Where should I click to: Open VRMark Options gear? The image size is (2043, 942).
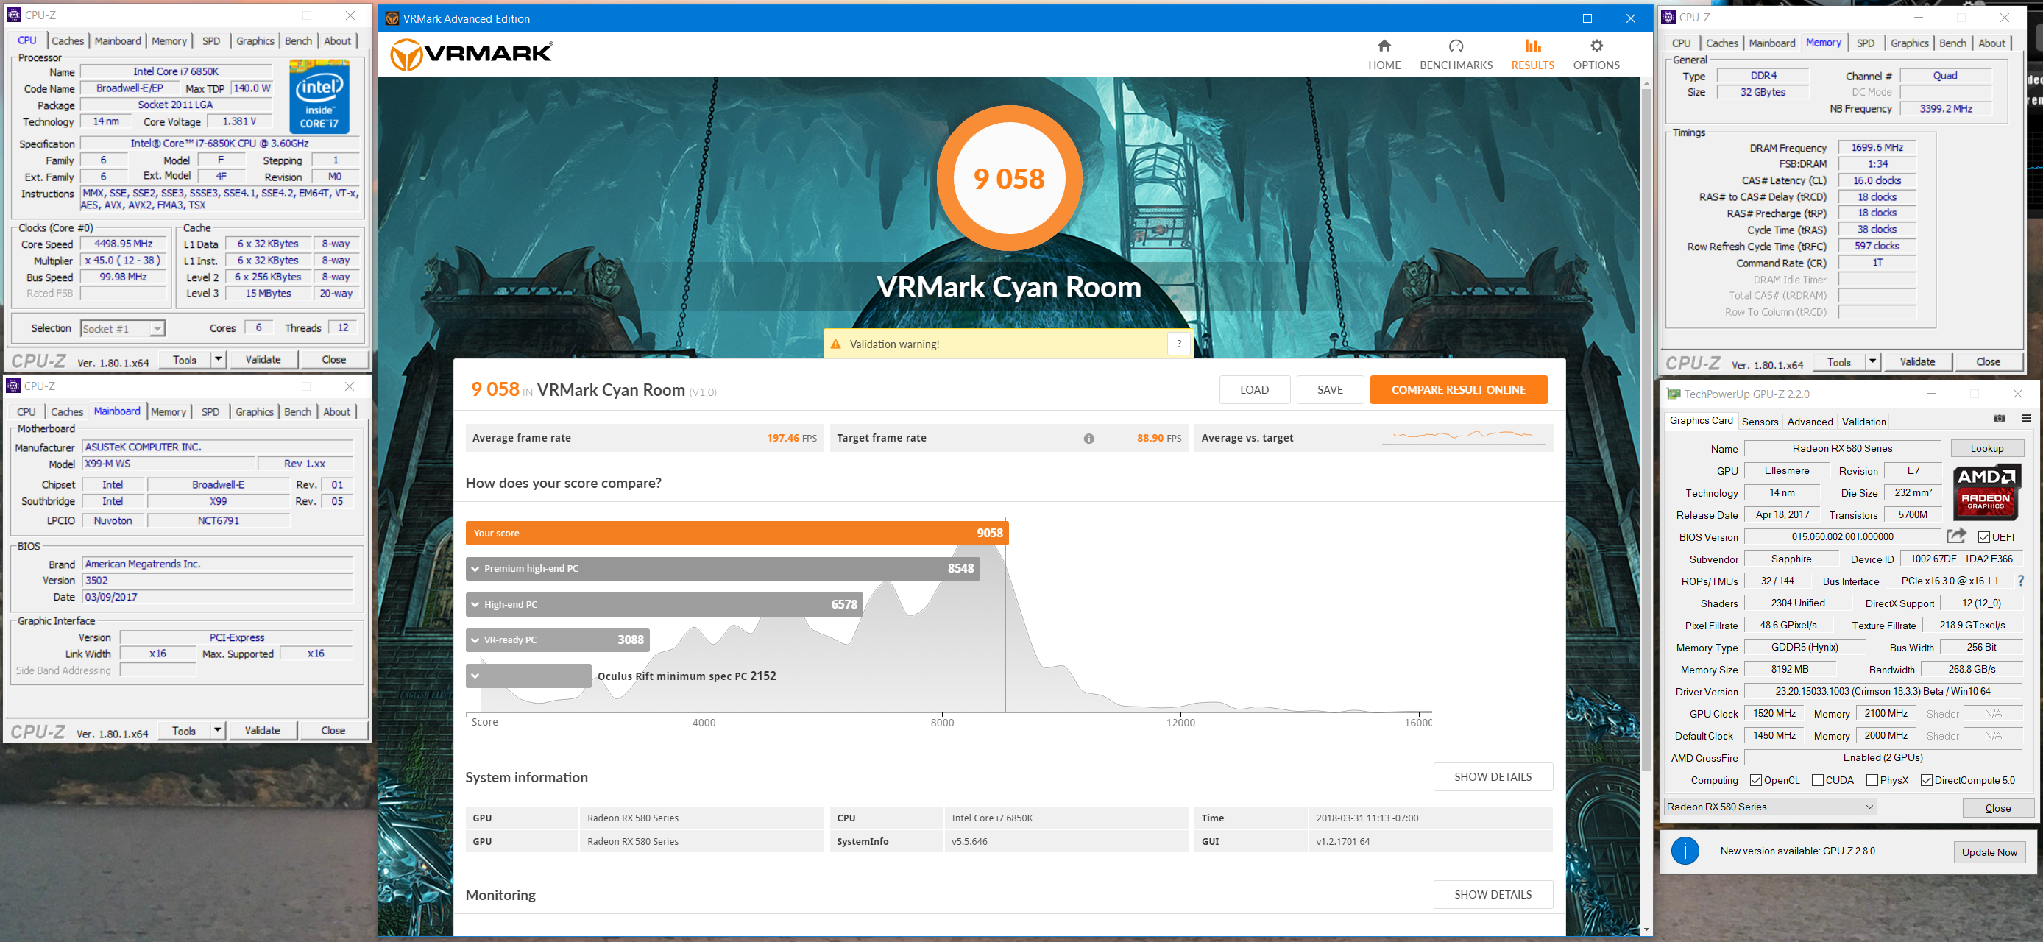pos(1596,54)
